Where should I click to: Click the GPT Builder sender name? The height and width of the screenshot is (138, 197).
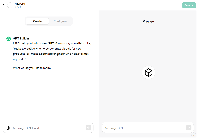(21, 39)
